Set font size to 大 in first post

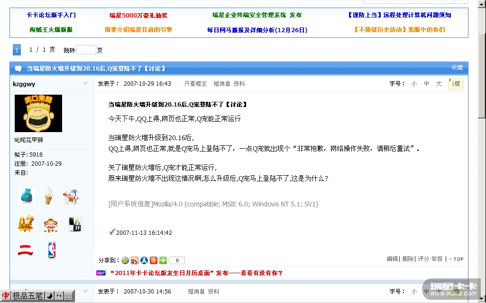click(439, 84)
